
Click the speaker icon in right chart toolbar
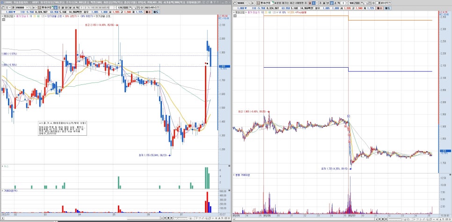(253, 3)
